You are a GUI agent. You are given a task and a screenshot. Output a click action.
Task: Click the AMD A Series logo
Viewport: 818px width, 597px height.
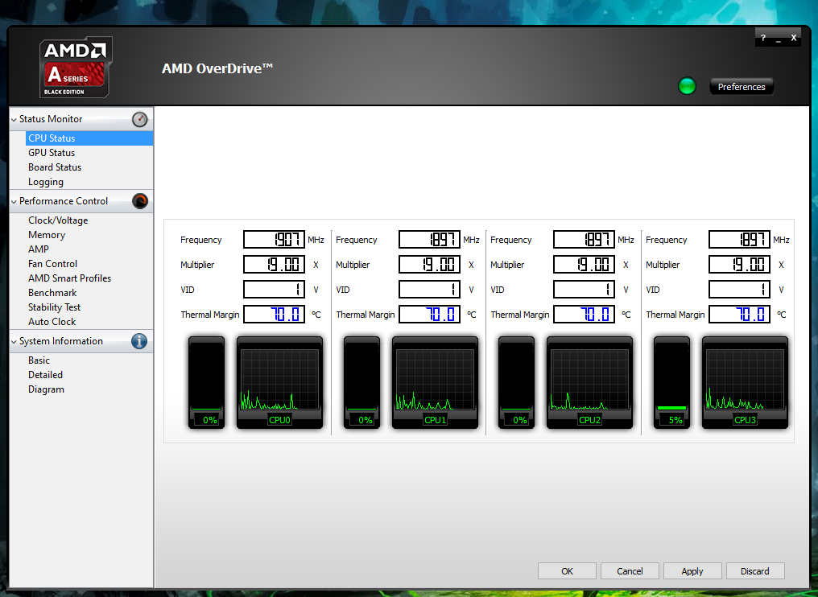[x=76, y=67]
